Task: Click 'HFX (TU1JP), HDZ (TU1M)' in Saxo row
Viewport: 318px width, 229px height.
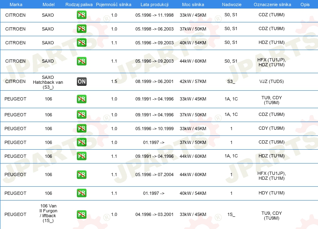Action: 271,62
